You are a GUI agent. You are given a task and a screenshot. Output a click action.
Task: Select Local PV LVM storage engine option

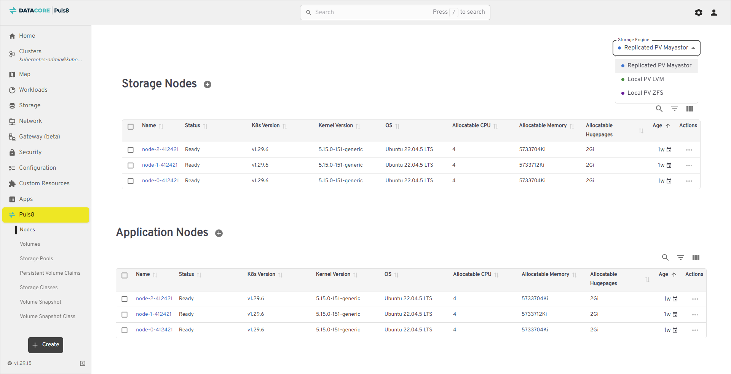(645, 79)
